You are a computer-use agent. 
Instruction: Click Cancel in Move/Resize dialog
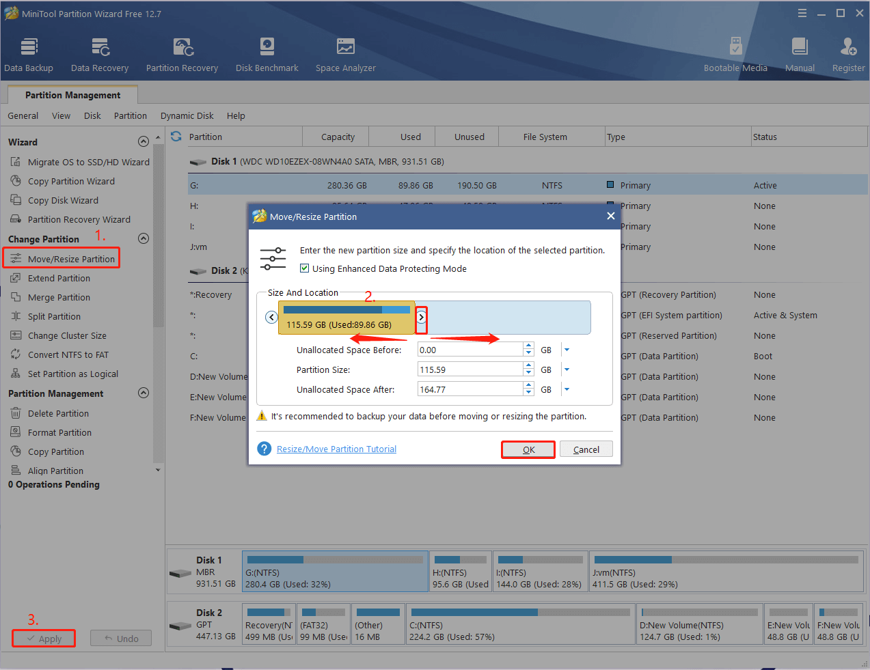586,449
